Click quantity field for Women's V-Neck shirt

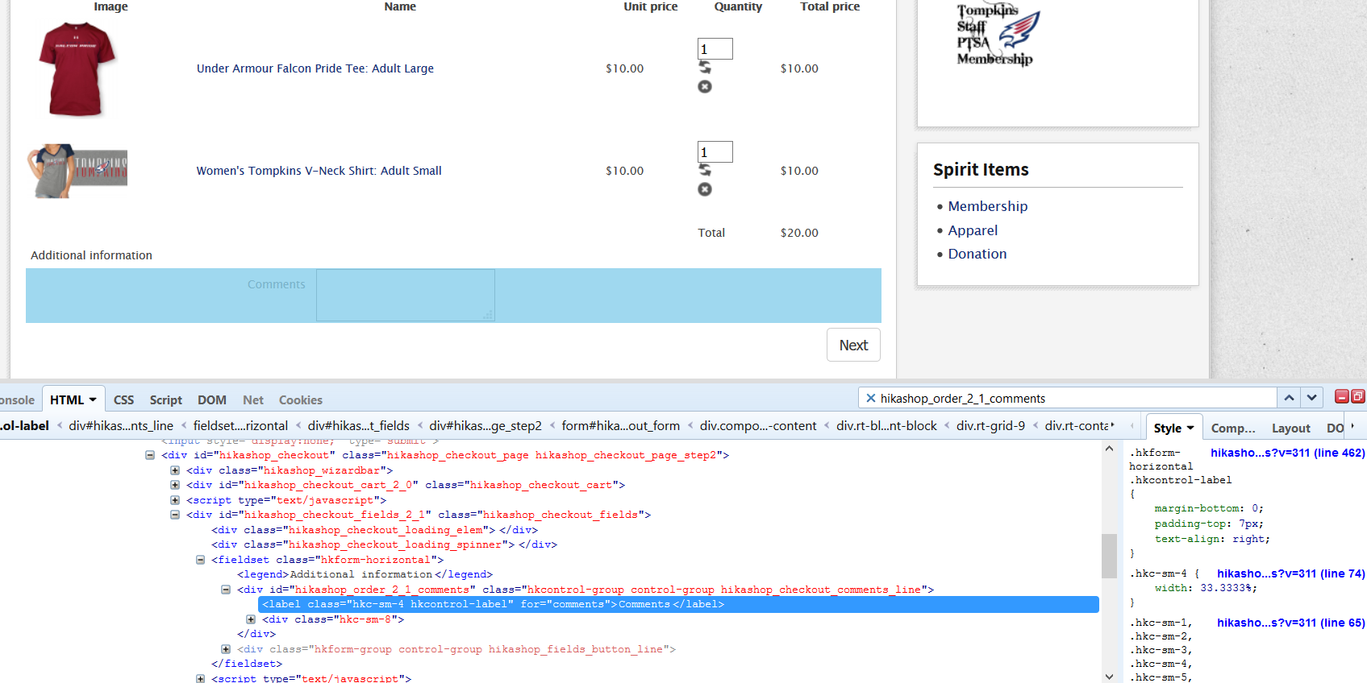coord(715,151)
